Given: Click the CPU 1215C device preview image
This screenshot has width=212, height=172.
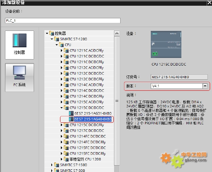Looking at the screenshot, I should [x=166, y=45].
